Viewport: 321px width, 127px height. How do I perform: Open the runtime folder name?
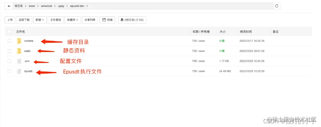click(29, 41)
